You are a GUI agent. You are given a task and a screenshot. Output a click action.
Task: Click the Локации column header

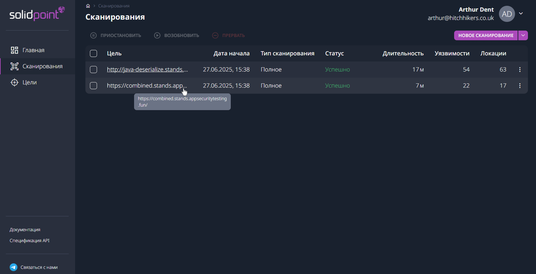(x=493, y=53)
